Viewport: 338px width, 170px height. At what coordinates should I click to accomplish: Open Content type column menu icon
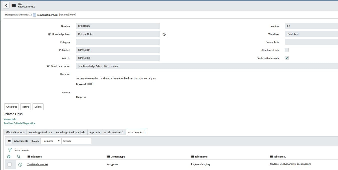(109, 157)
